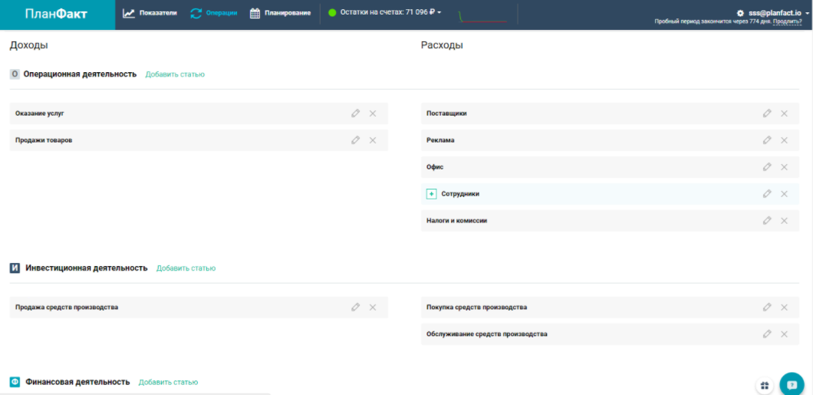Delete the Продажи товаров income item
This screenshot has width=813, height=395.
tap(373, 140)
